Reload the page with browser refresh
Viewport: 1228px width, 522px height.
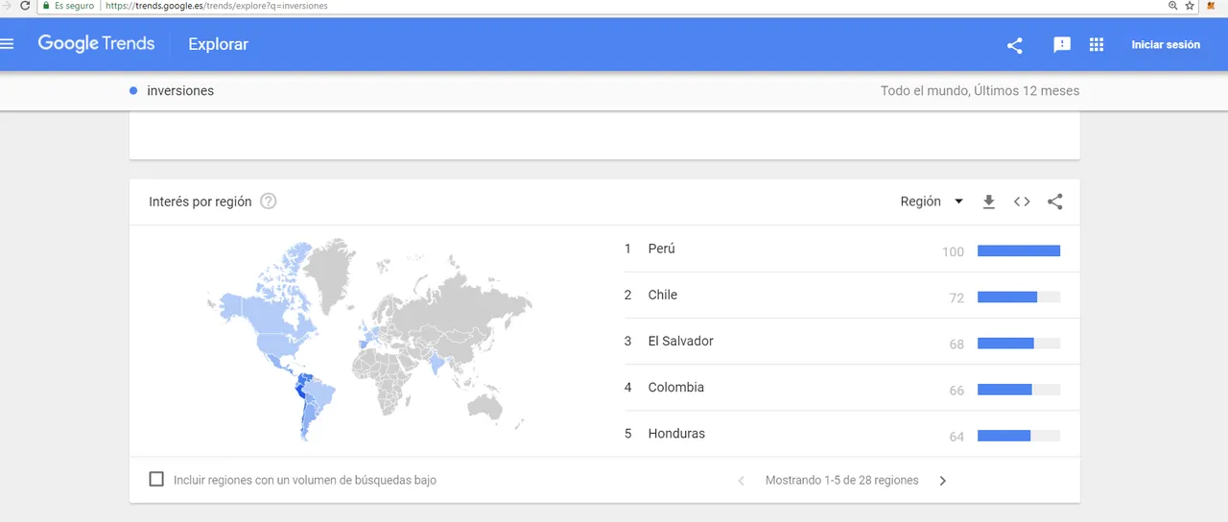click(25, 6)
